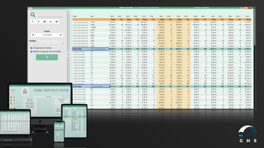The height and width of the screenshot is (148, 264).
Task: Open the hamburger menu at top left
Action: [31, 8]
